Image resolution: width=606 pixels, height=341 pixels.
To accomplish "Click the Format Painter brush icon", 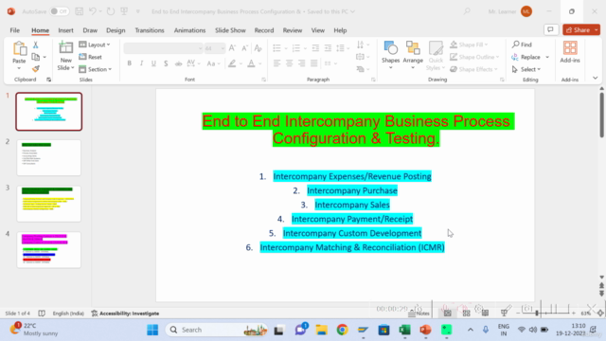I will pyautogui.click(x=36, y=69).
